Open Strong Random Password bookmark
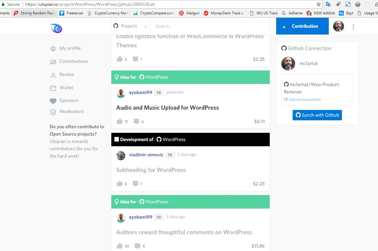This screenshot has height=251, width=378. point(34,13)
